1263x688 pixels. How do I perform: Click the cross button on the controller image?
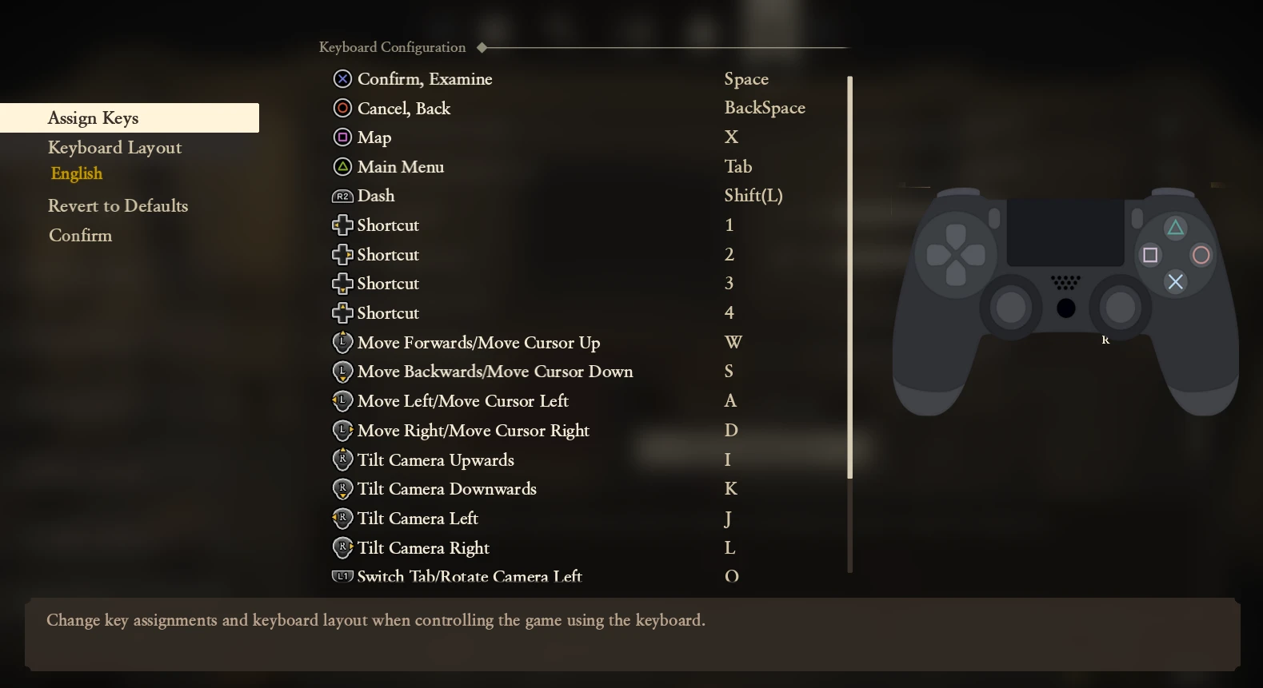click(x=1175, y=281)
